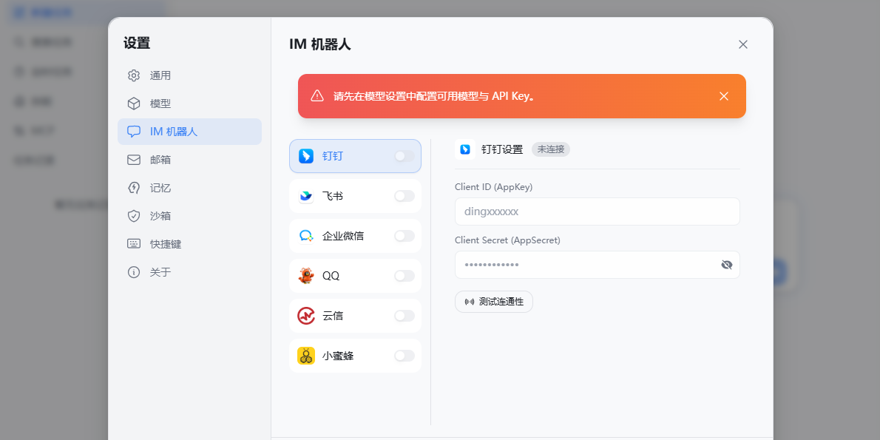This screenshot has height=440, width=880.
Task: Click the DingTalk icon in the settings header
Action: click(465, 149)
